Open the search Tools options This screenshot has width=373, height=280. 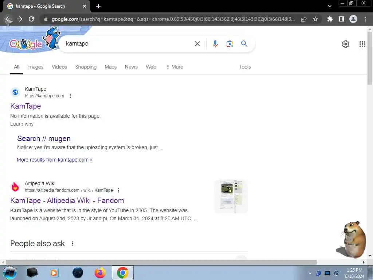(244, 67)
